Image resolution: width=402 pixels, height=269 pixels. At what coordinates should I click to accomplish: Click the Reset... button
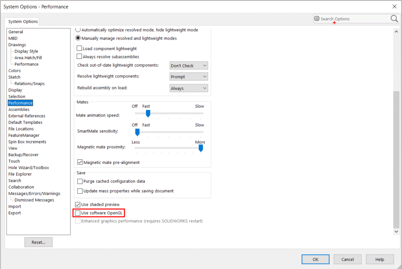click(x=38, y=242)
